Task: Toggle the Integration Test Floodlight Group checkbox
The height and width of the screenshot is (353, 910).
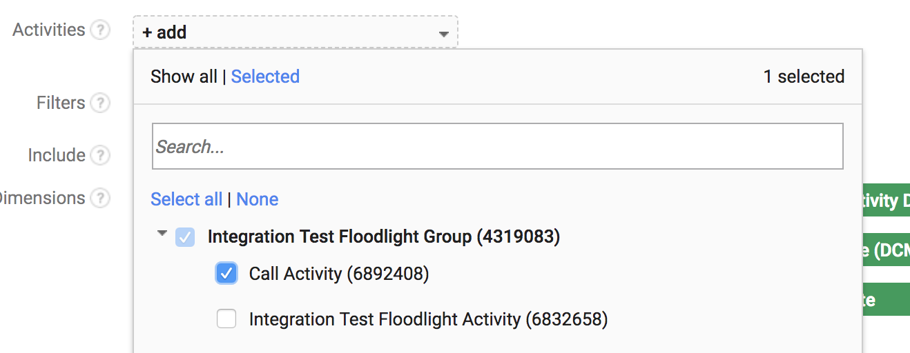Action: tap(185, 237)
